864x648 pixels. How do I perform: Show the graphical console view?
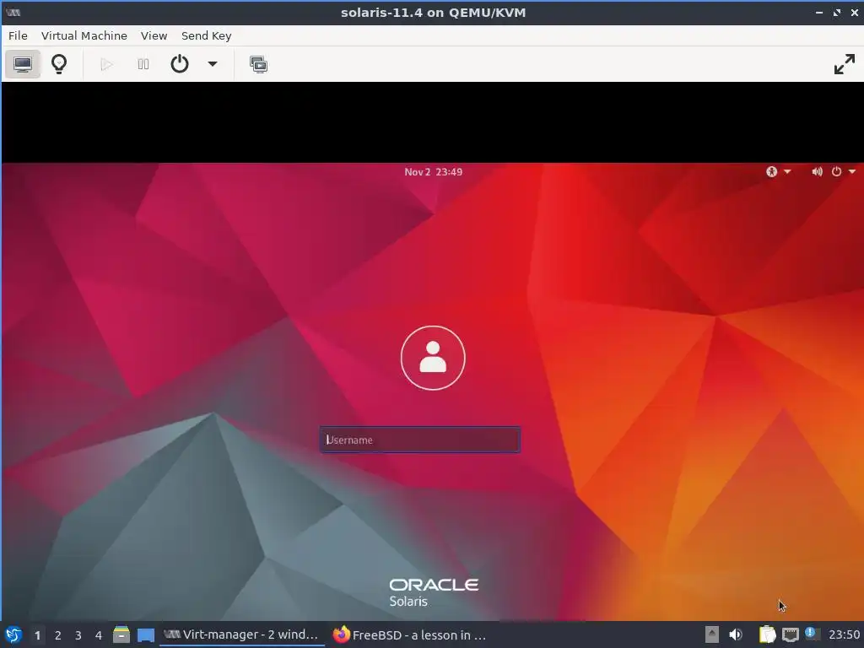tap(23, 64)
